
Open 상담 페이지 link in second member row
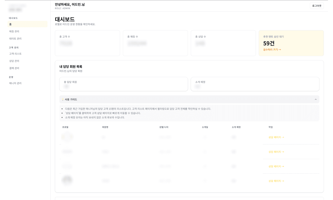click(x=276, y=152)
